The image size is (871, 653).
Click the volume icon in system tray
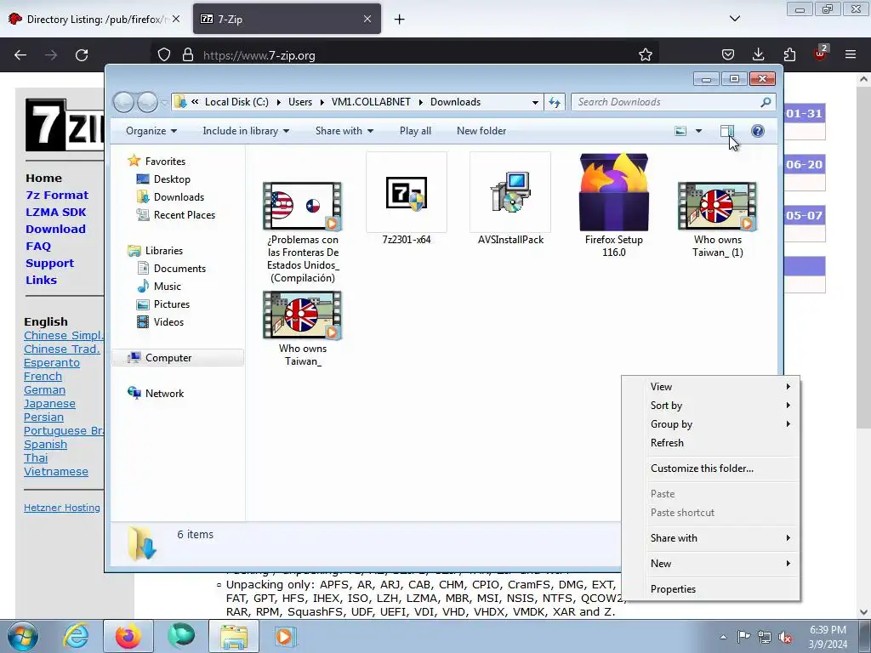(785, 637)
